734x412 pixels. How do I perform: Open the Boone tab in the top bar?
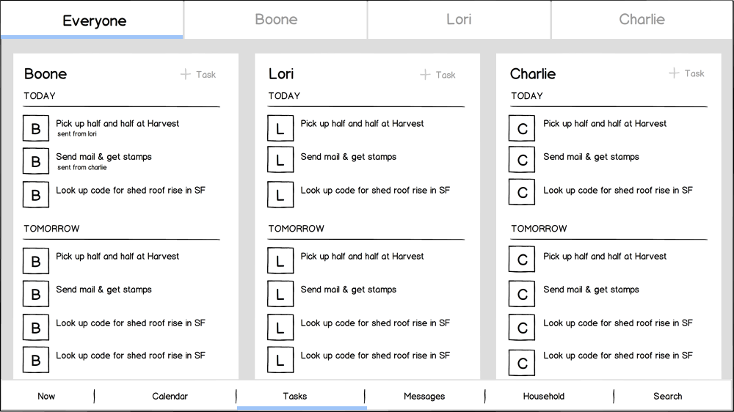tap(276, 19)
